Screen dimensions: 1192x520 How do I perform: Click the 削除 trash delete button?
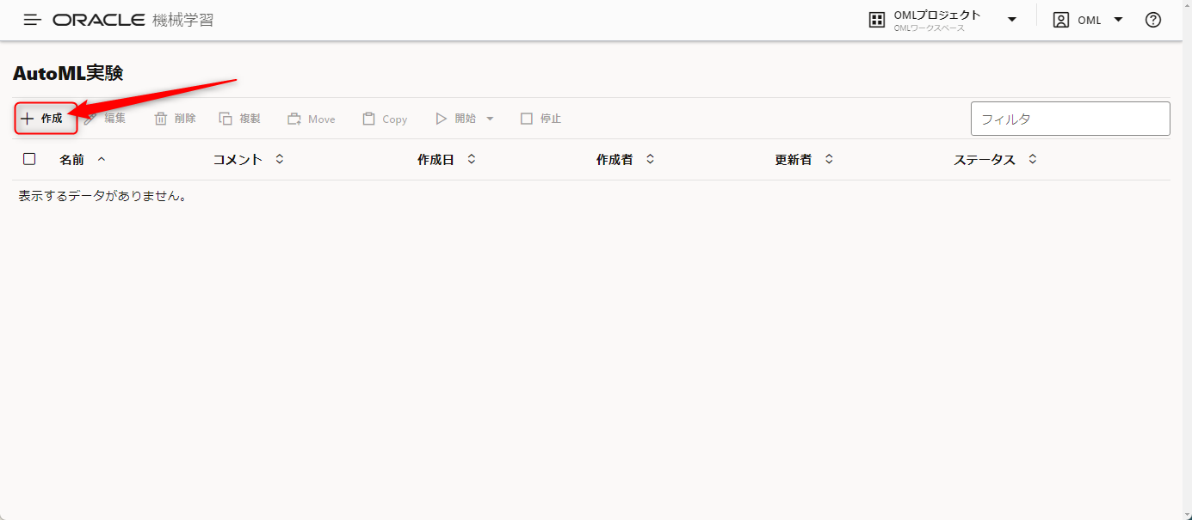coord(175,119)
